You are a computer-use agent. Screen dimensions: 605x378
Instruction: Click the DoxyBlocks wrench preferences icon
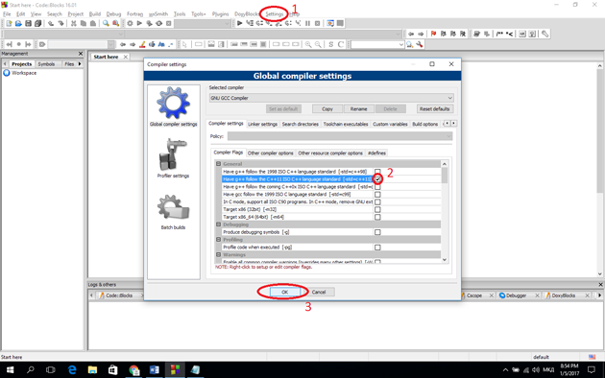pyautogui.click(x=544, y=34)
